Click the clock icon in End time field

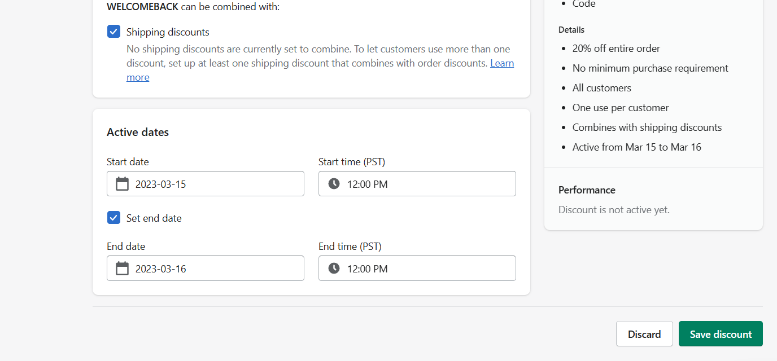[334, 268]
